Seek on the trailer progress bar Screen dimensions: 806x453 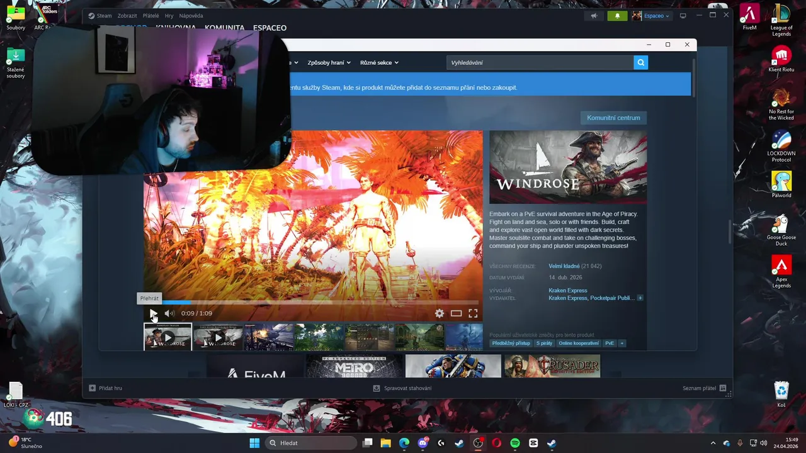(x=313, y=303)
